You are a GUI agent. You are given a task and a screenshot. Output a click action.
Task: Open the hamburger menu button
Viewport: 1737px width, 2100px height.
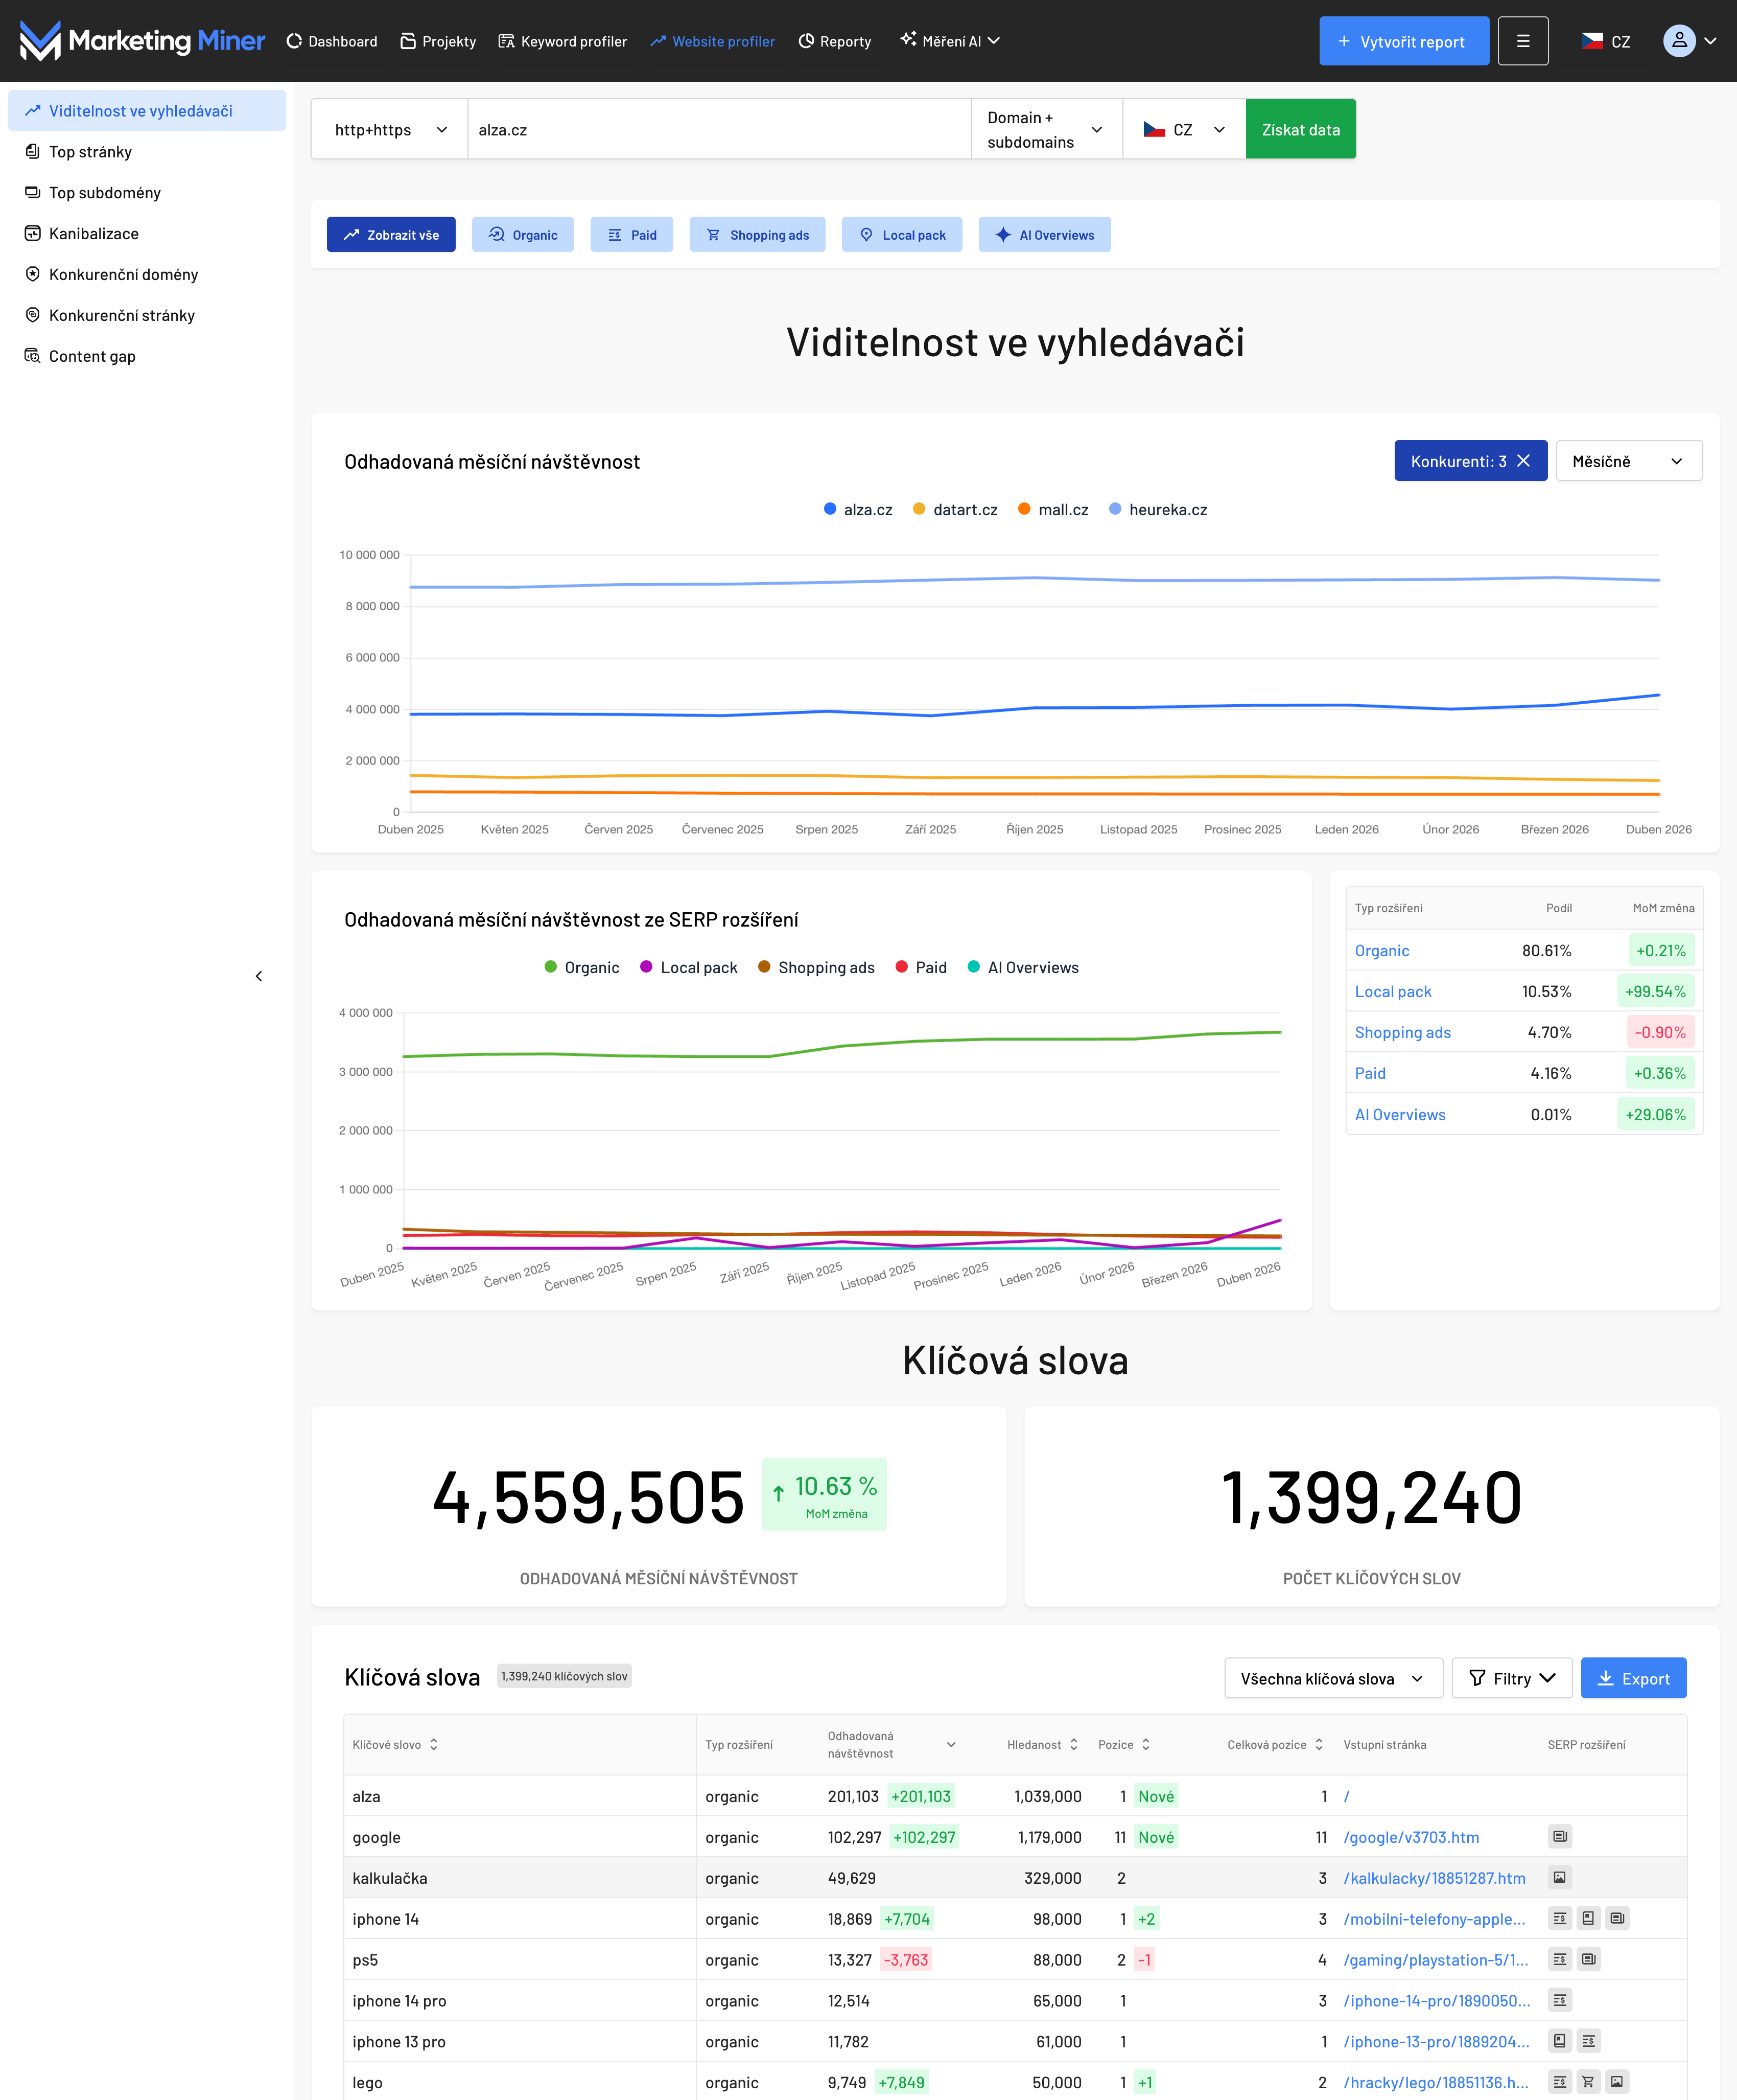(1522, 41)
